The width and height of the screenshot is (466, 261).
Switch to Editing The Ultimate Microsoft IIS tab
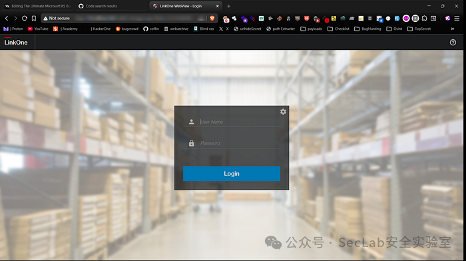tap(38, 6)
